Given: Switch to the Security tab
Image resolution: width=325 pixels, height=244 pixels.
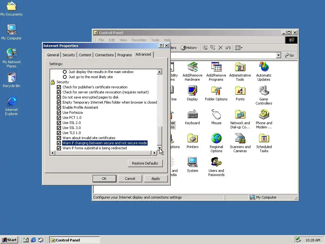Looking at the screenshot, I should [69, 55].
